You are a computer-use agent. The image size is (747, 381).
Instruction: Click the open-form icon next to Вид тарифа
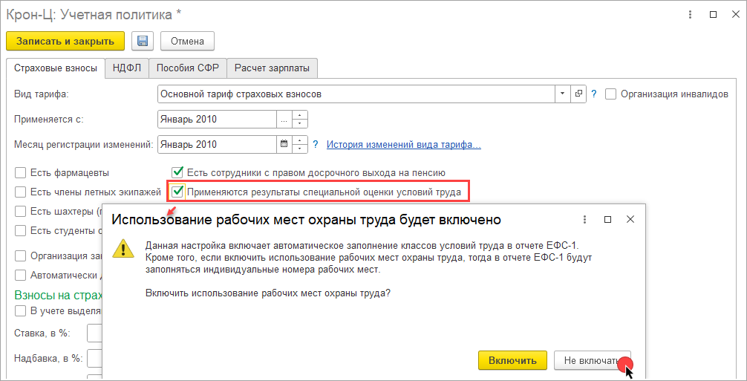point(579,94)
